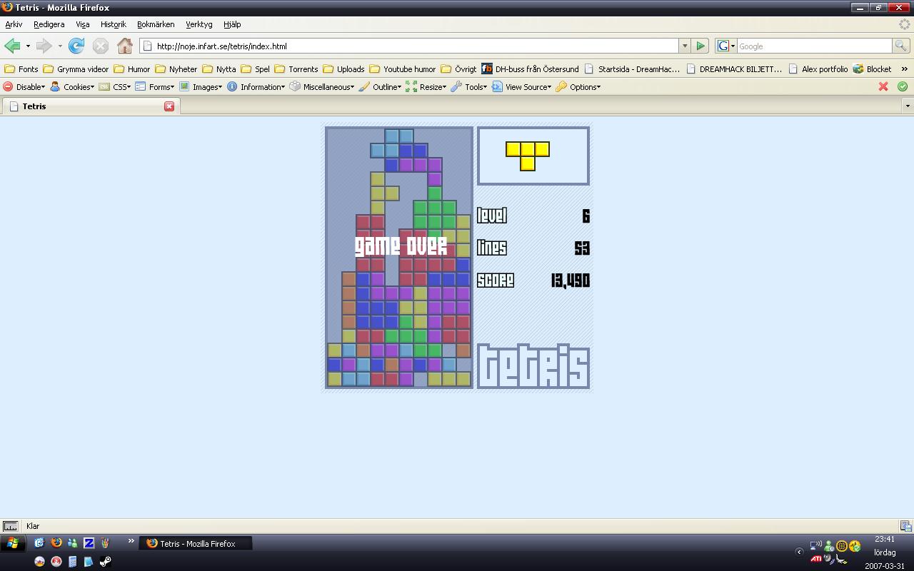The height and width of the screenshot is (571, 914).
Task: Click the green Go arrow beside URL bar
Action: point(700,46)
